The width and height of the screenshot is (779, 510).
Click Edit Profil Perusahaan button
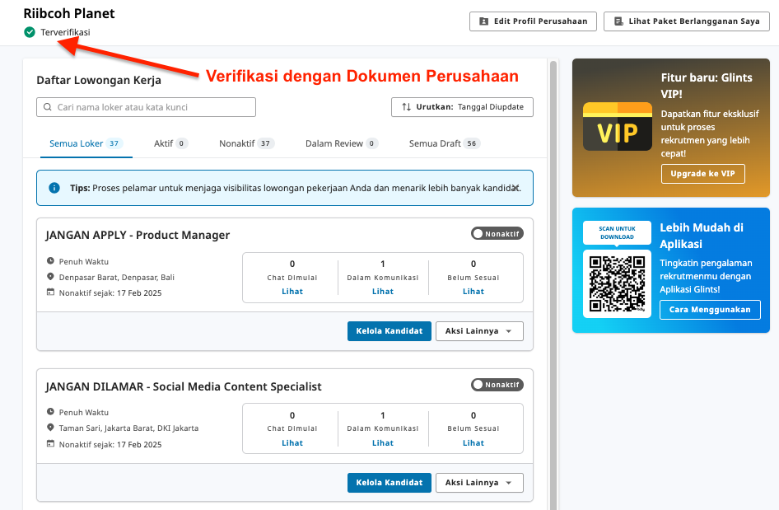point(533,21)
